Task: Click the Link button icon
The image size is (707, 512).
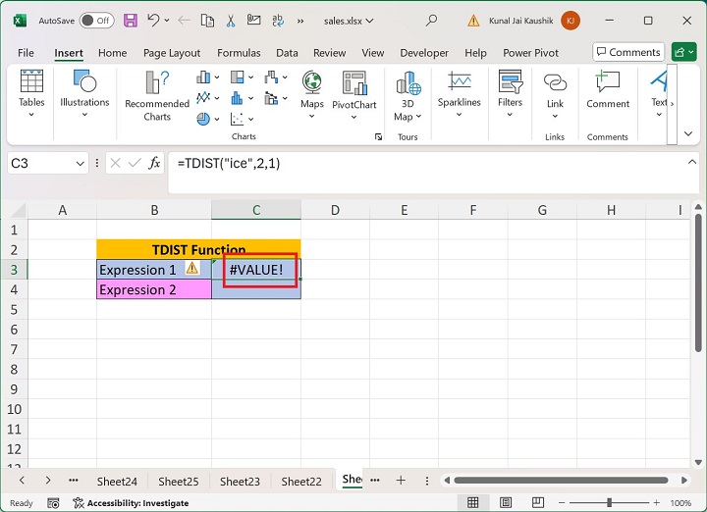Action: click(555, 82)
